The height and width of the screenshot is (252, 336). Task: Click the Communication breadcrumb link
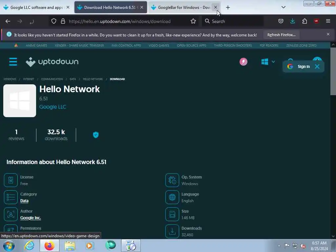point(52,79)
